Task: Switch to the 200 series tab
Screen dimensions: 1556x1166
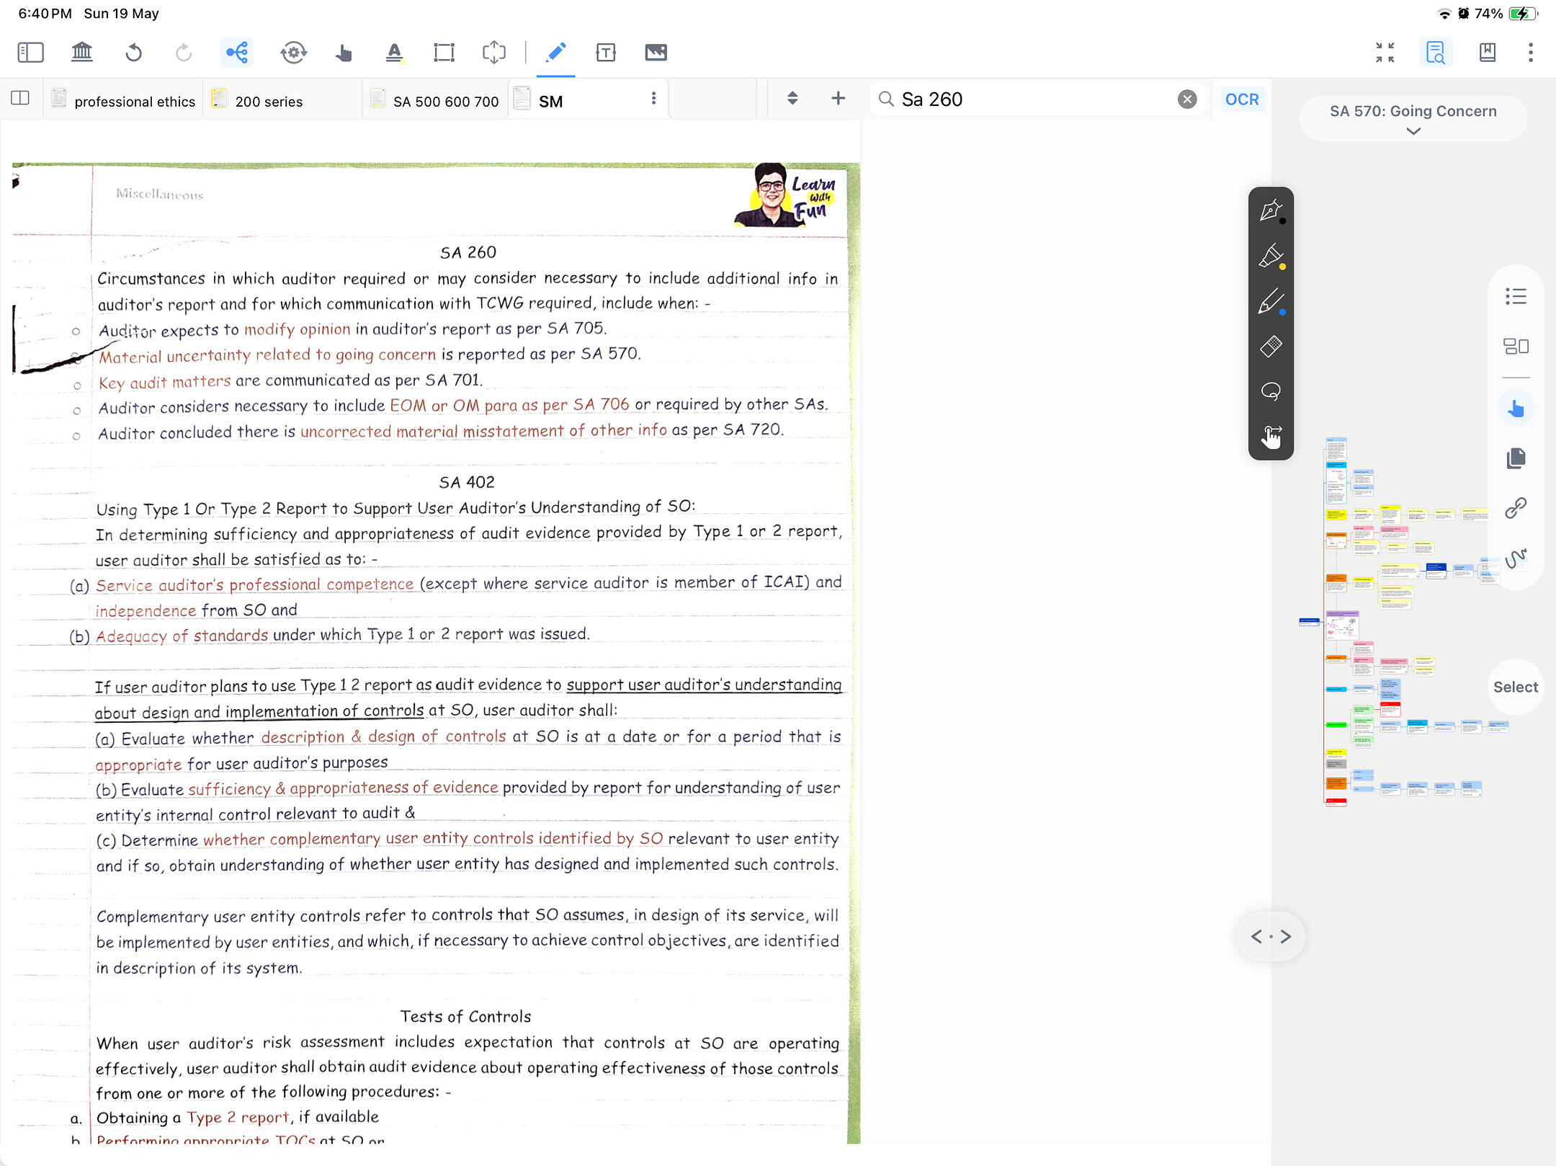Action: coord(269,101)
